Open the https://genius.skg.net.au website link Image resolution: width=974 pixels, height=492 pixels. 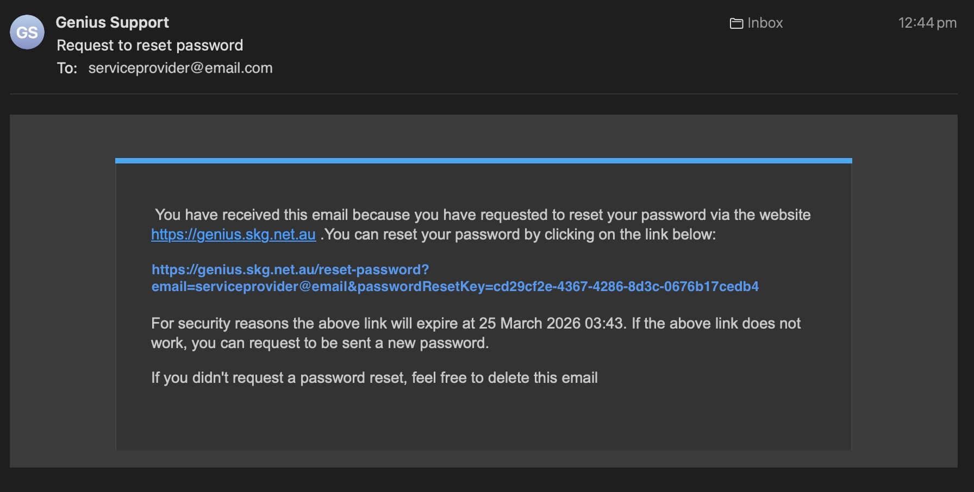[233, 235]
